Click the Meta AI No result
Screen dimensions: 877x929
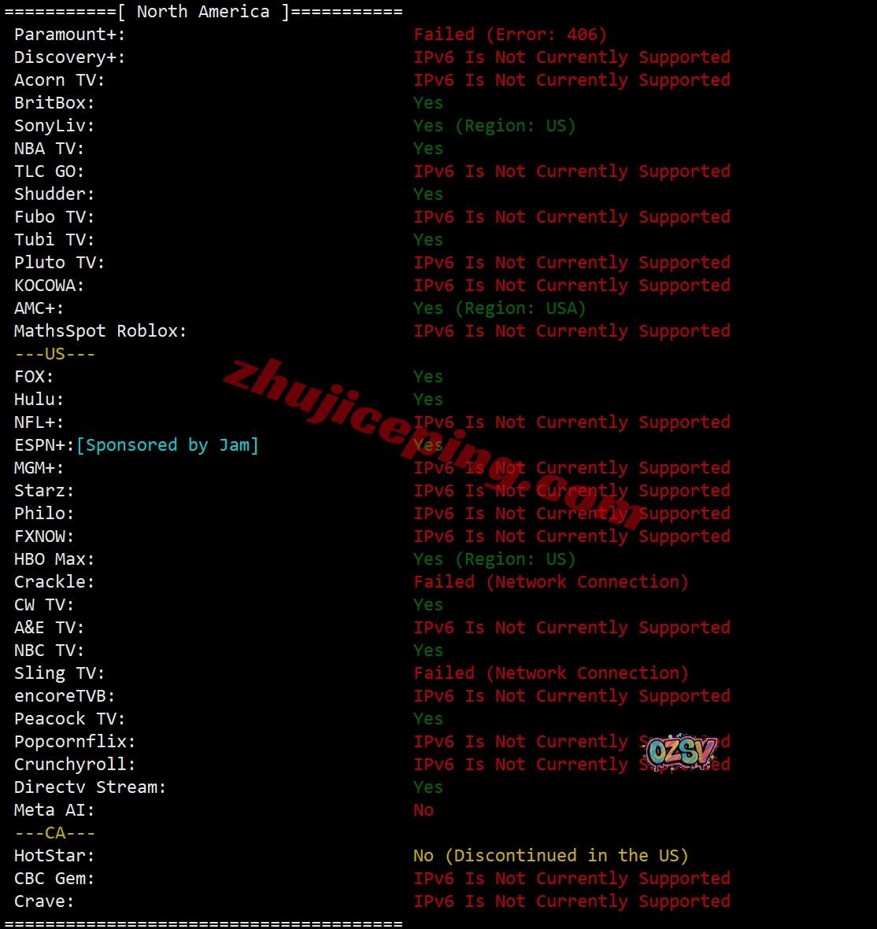pos(424,810)
